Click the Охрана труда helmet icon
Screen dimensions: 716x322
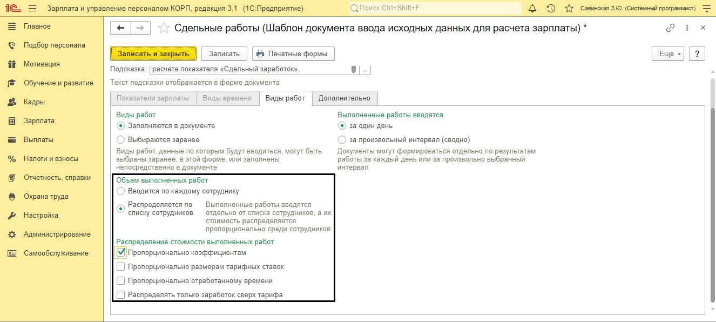pyautogui.click(x=12, y=197)
